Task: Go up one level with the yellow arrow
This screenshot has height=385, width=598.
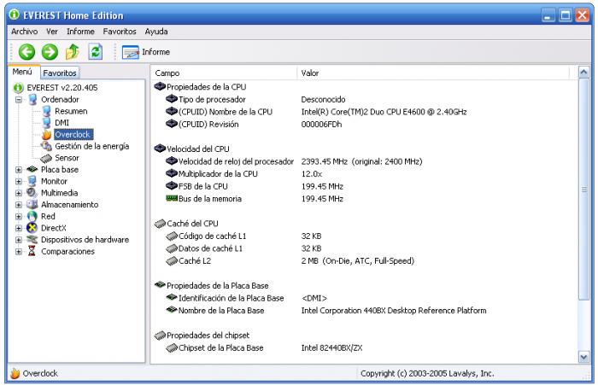Action: coord(72,52)
